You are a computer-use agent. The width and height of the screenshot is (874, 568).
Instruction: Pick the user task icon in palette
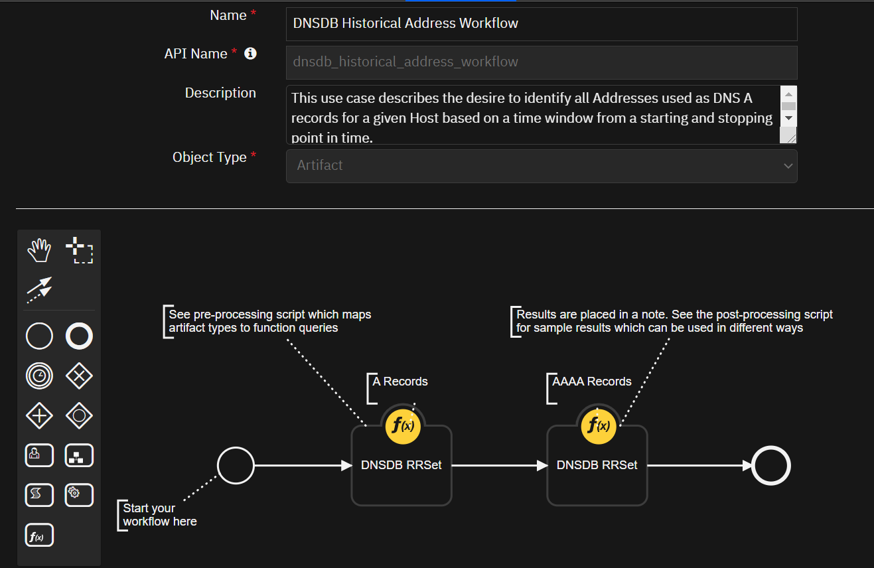point(39,456)
